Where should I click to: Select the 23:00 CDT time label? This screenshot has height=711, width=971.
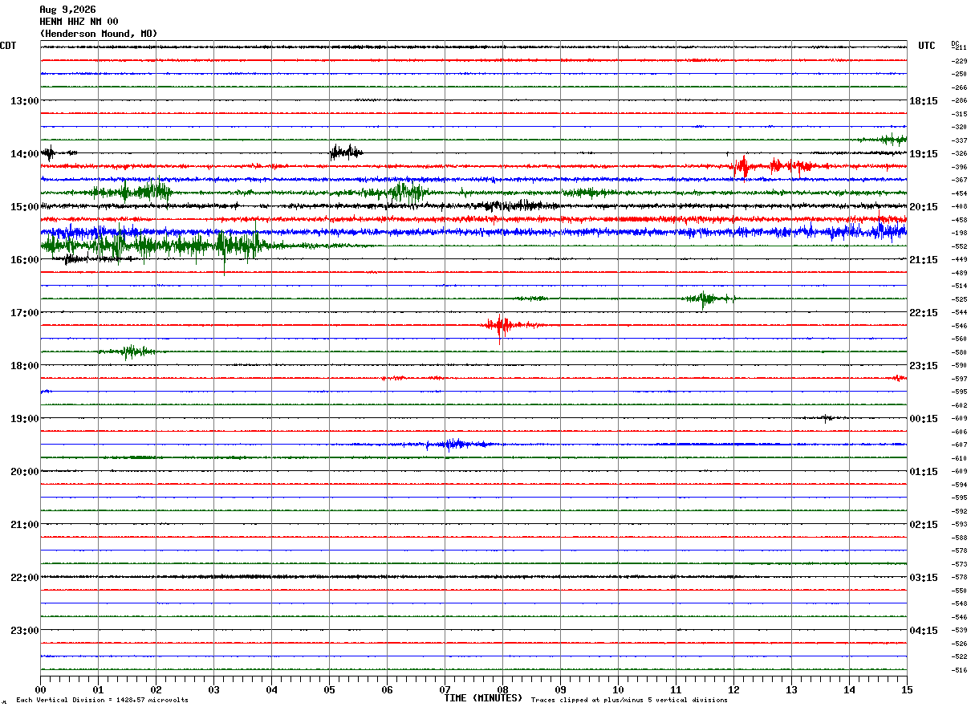(x=25, y=630)
